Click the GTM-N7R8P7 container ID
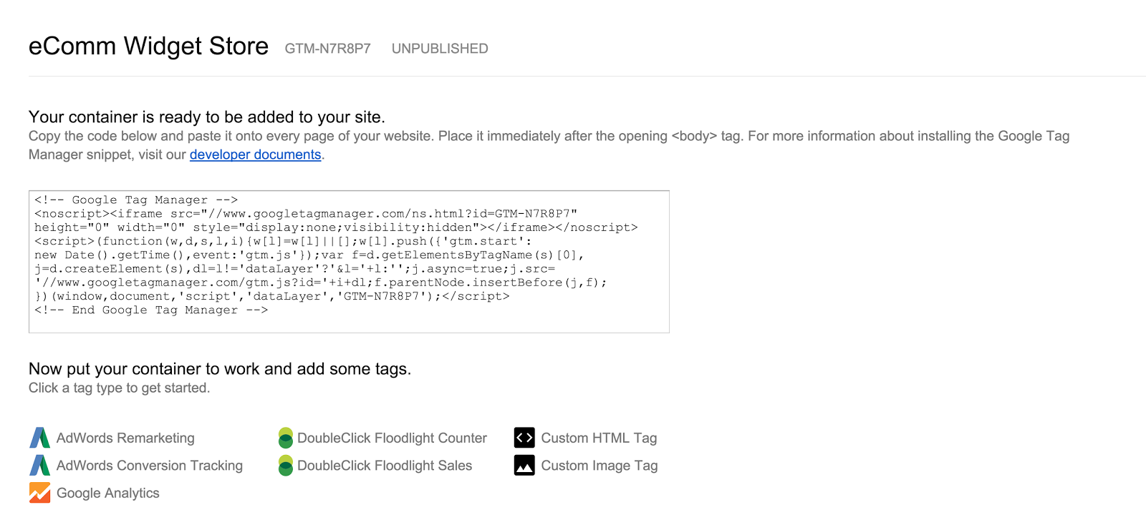Screen dimensions: 1146x530 tap(328, 49)
